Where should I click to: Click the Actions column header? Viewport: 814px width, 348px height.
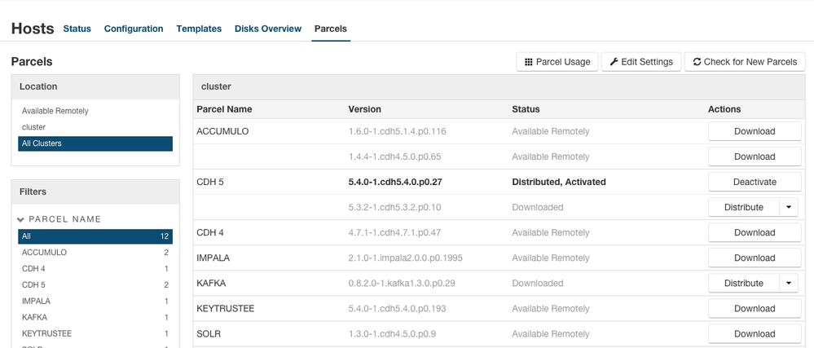click(724, 109)
